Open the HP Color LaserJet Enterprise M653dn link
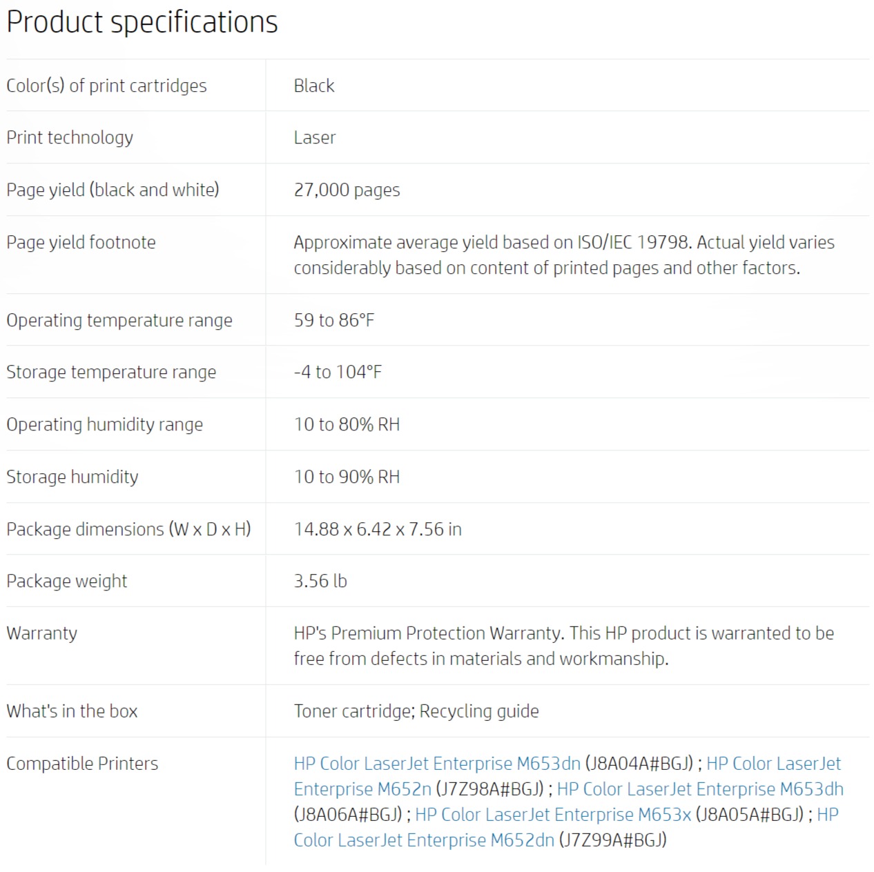The width and height of the screenshot is (874, 872). coord(437,764)
